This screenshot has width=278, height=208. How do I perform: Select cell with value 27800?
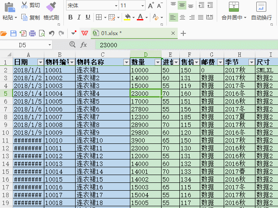pyautogui.click(x=146, y=109)
